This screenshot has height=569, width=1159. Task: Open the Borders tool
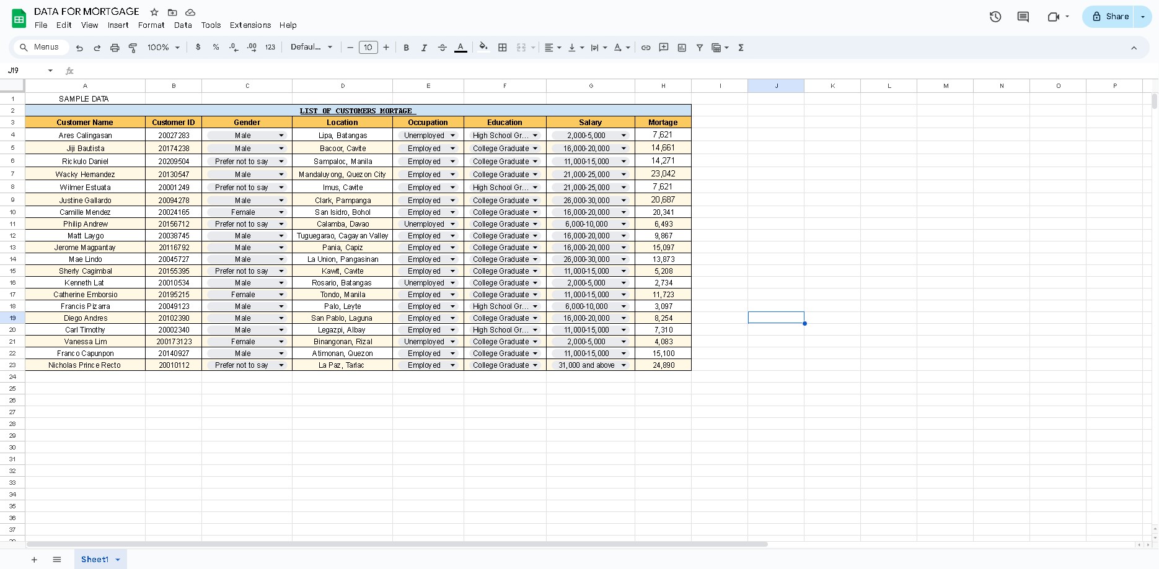point(503,48)
